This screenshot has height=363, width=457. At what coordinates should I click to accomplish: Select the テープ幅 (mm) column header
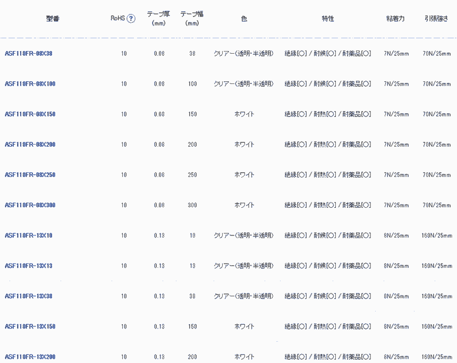pyautogui.click(x=192, y=19)
